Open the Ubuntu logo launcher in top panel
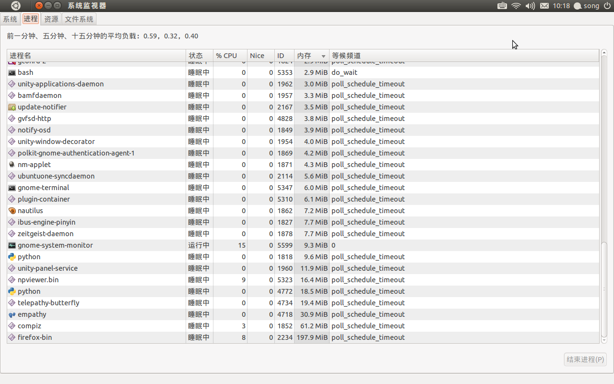The height and width of the screenshot is (384, 614). [x=16, y=6]
